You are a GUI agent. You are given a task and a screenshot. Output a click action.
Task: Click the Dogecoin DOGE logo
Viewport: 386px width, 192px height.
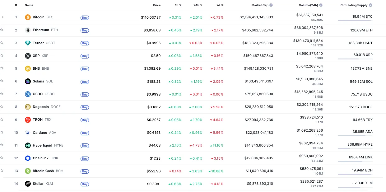tap(28, 107)
